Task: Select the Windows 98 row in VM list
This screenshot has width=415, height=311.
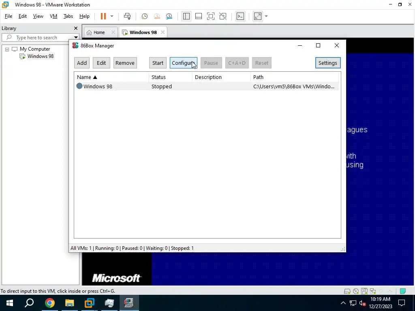Action: (x=207, y=87)
